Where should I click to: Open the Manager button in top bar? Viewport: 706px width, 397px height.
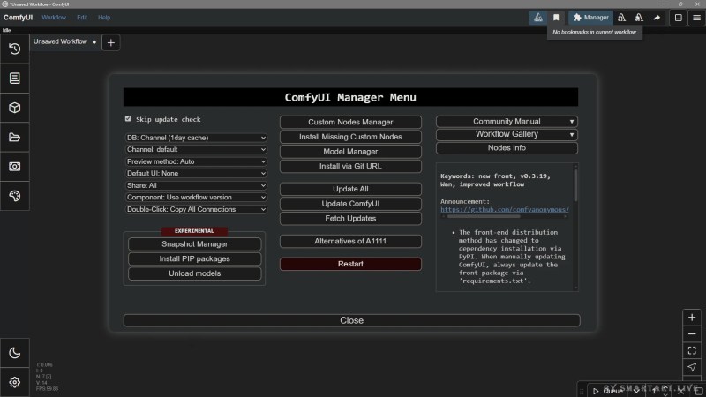(x=590, y=18)
